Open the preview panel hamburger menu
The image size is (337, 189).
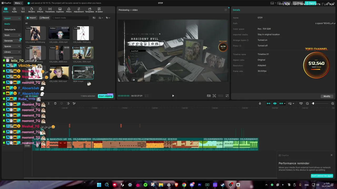(226, 10)
